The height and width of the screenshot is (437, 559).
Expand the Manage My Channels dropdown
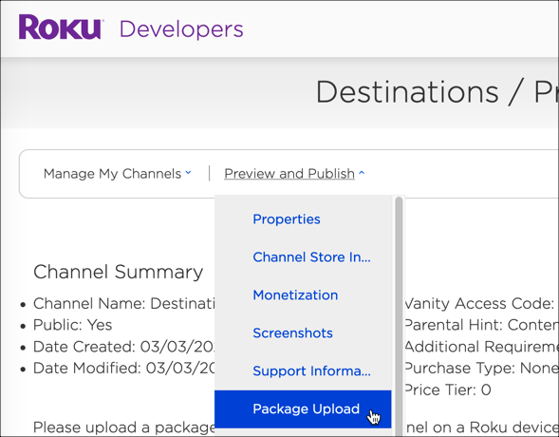(118, 174)
